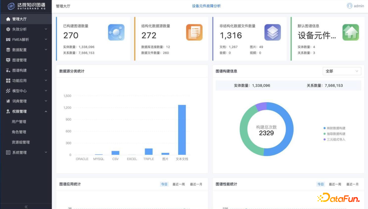Image resolution: width=368 pixels, height=209 pixels.
Task: Click the admin user avatar icon
Action: pos(350,6)
